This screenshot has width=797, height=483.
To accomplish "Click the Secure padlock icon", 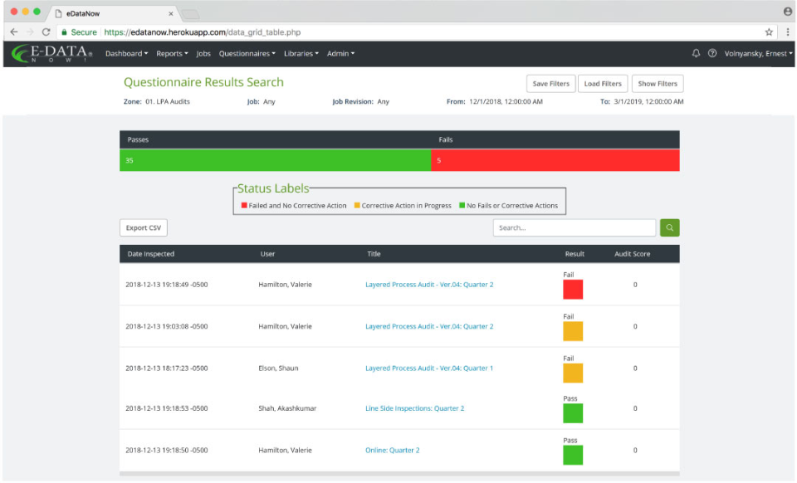I will (x=63, y=32).
